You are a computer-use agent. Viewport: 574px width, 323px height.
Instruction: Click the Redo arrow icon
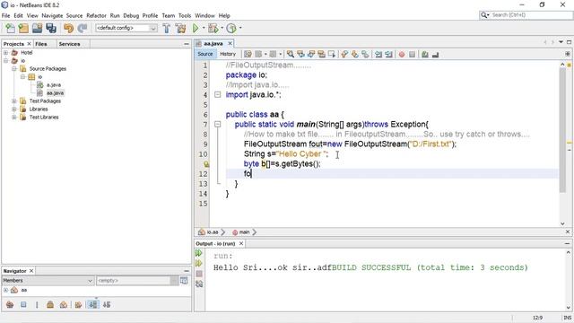(83, 28)
